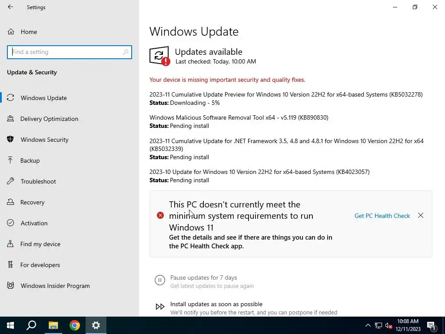Click the Updates available status icon
Viewport: 445px width, 334px height.
click(160, 56)
